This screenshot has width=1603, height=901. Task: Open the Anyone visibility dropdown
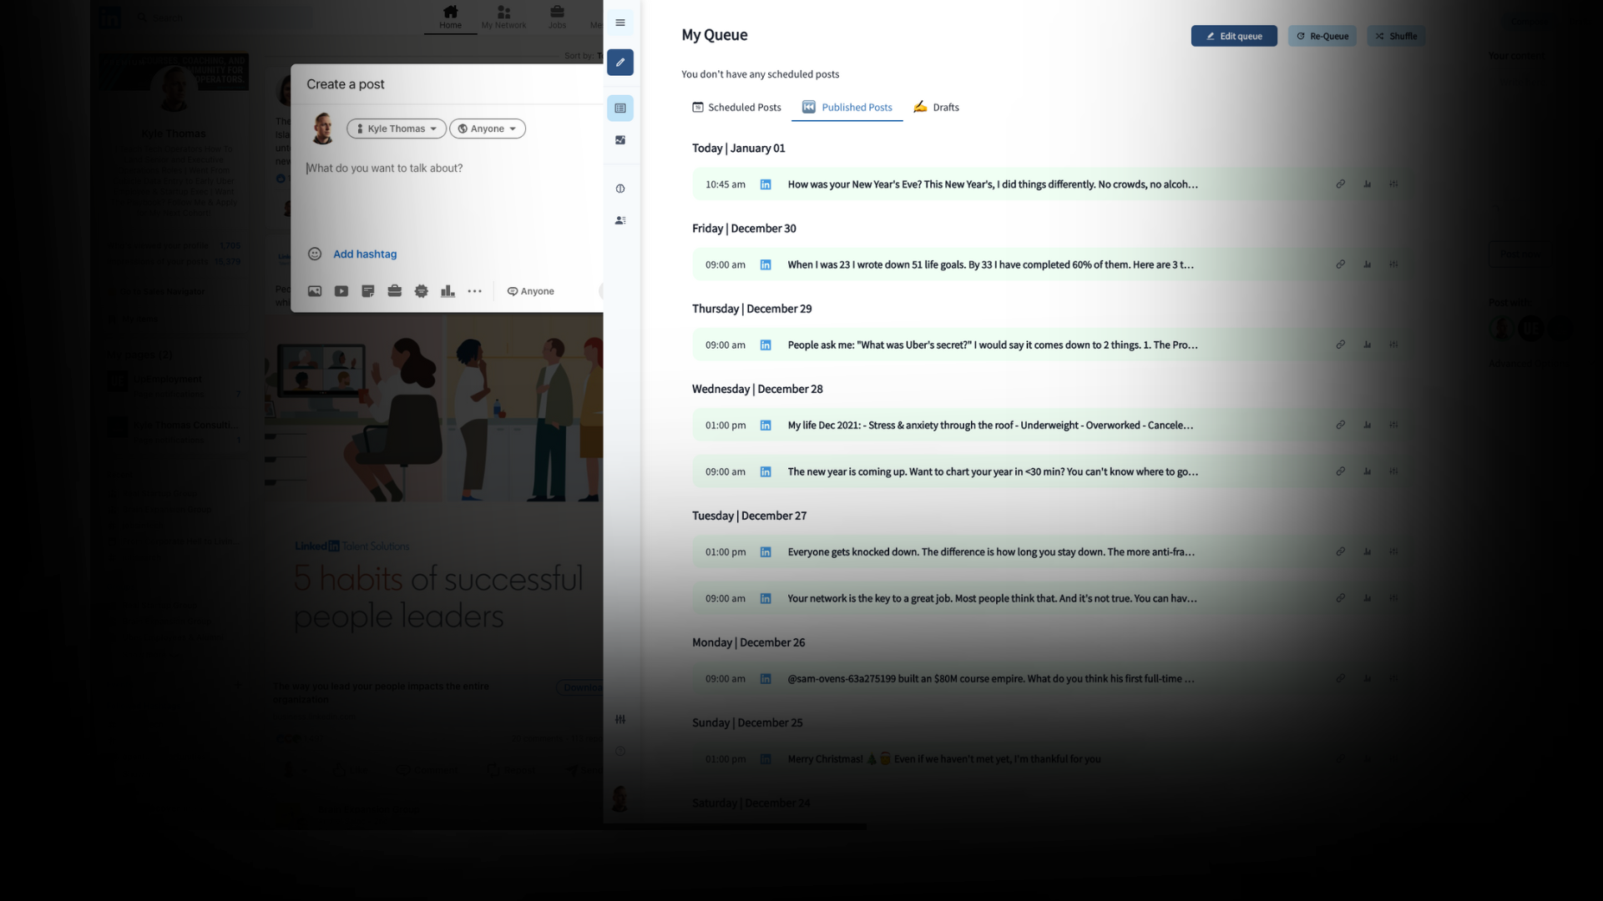(x=488, y=128)
